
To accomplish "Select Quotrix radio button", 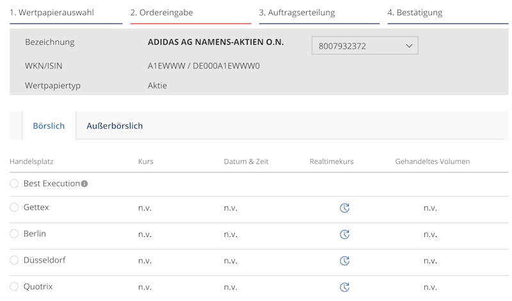I will (x=14, y=287).
